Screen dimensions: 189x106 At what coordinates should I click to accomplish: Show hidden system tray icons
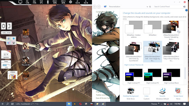(x=162, y=104)
